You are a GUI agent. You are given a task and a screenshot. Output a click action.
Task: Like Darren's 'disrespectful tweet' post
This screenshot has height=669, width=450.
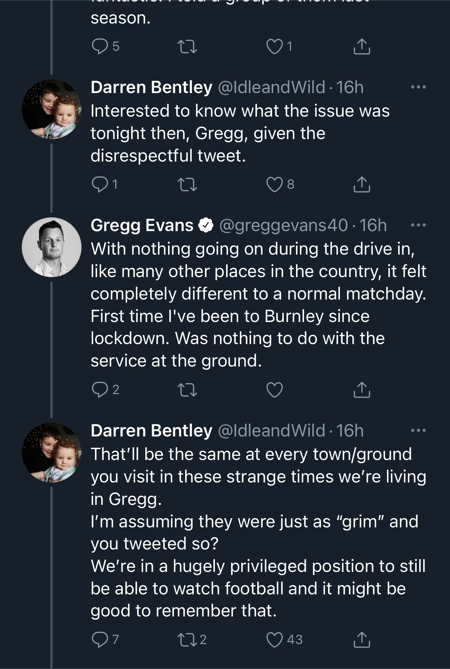(x=274, y=185)
